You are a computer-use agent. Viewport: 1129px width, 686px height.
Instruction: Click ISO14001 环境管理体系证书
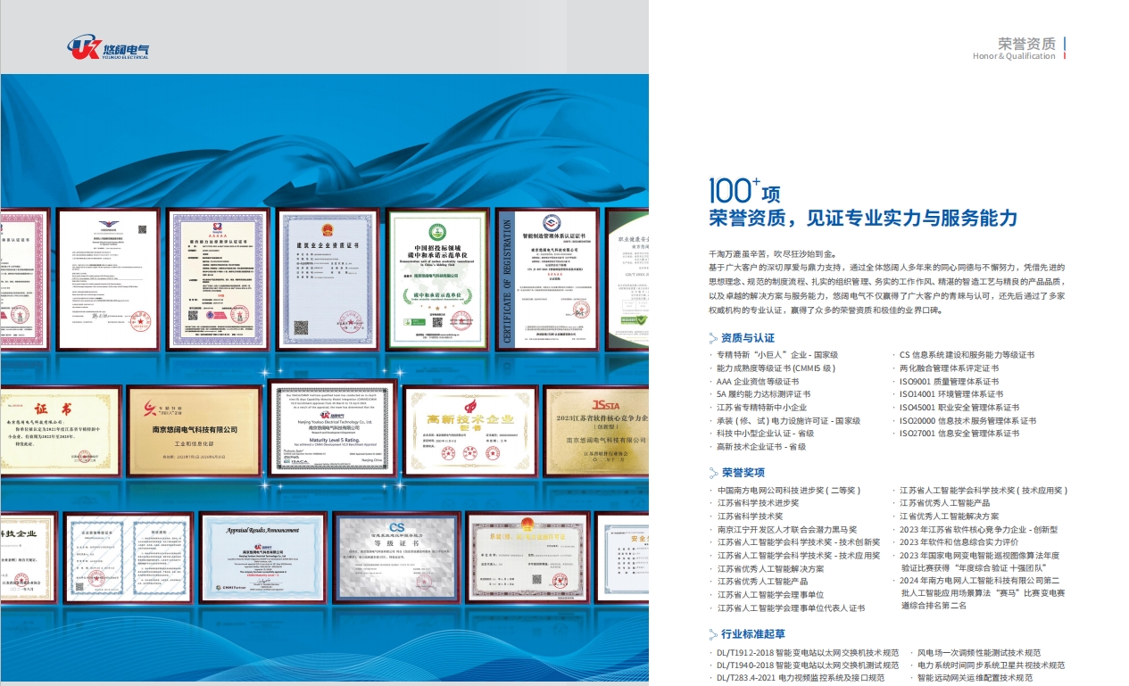[951, 393]
